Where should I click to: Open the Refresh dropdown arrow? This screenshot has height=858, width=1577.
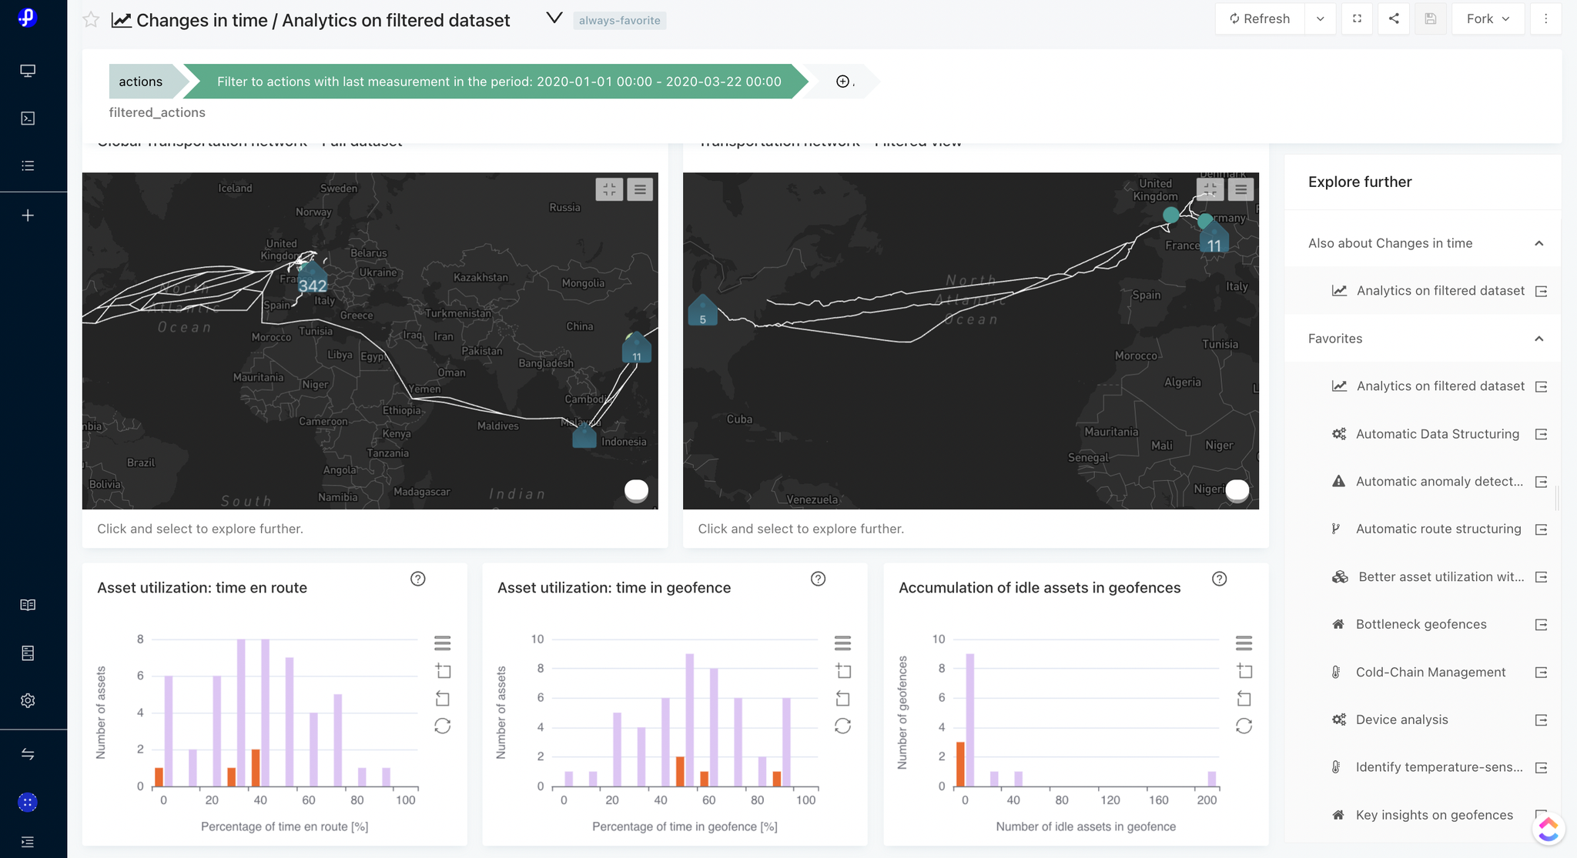pos(1320,18)
